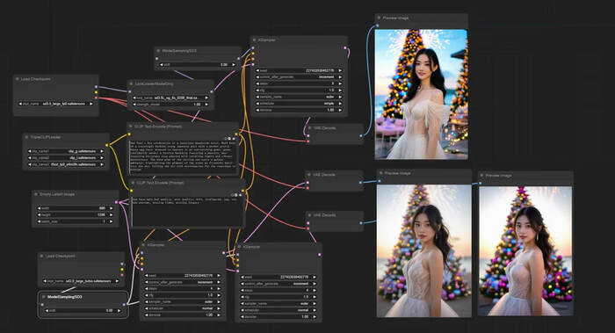Click right arrow to increase width in Empty Latent Image
The image size is (615, 333).
pyautogui.click(x=112, y=208)
